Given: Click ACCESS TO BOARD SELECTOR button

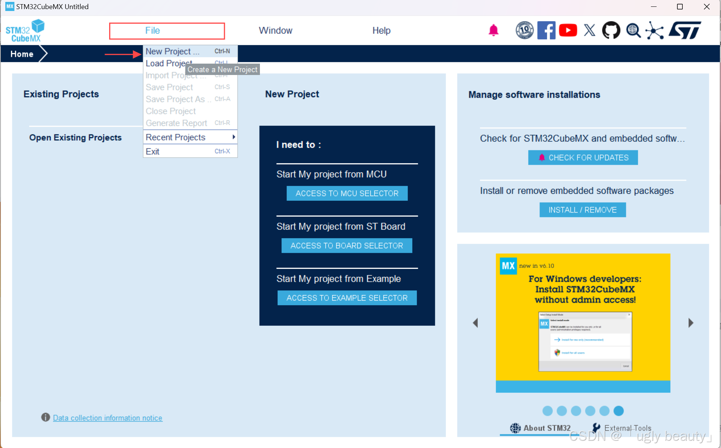Looking at the screenshot, I should [347, 246].
